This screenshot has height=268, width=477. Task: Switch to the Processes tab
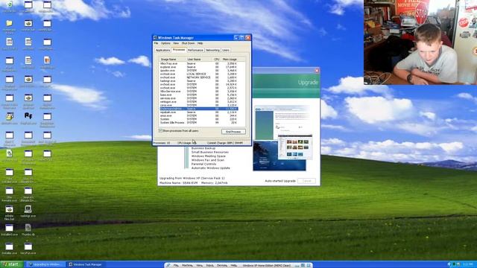[x=179, y=50]
